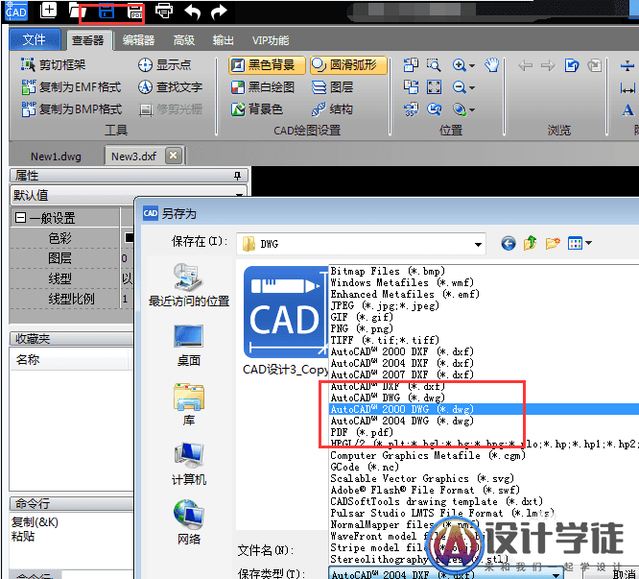Click the Print icon
The width and height of the screenshot is (639, 579).
pos(164,11)
